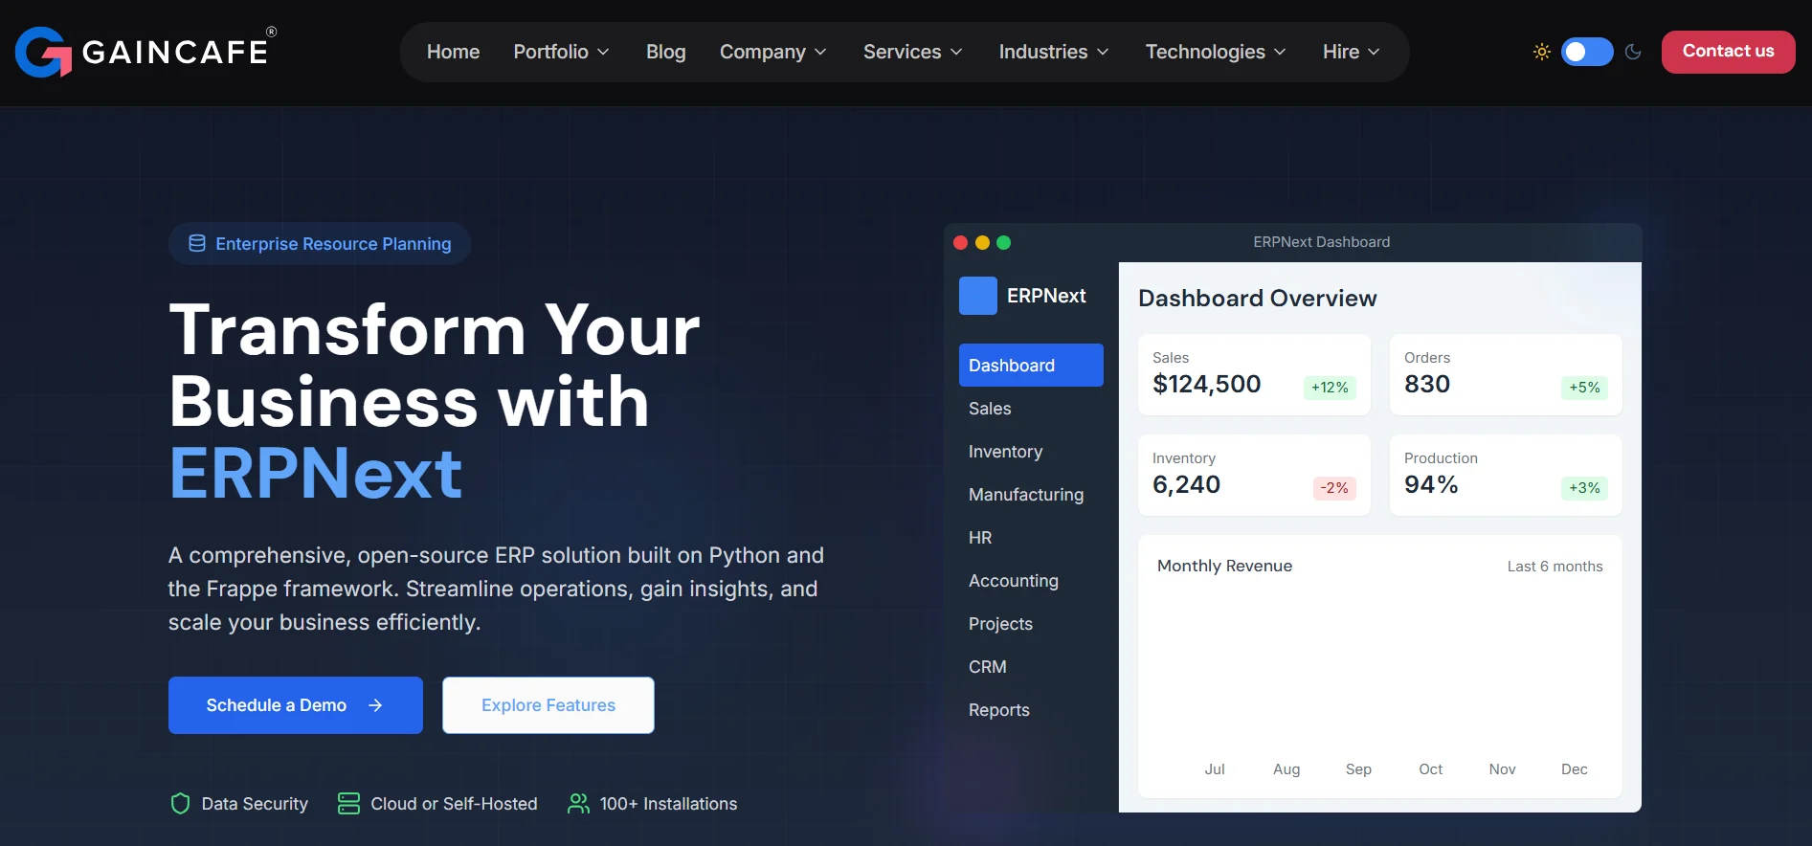Viewport: 1812px width, 846px height.
Task: Click the shield icon beside Data Security
Action: 180,804
